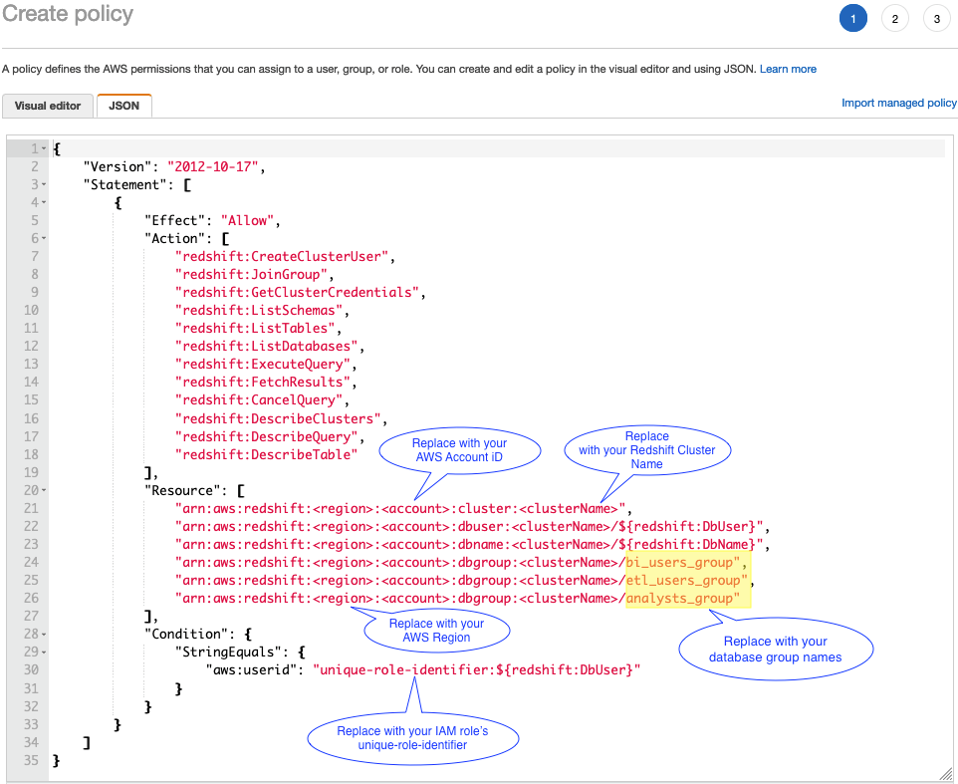Go to step 1 indicator
The height and width of the screenshot is (784, 958).
[x=852, y=18]
